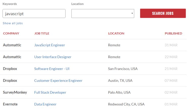
Task: Click Remote location in the JavaScript Engineer row
Action: point(114,45)
